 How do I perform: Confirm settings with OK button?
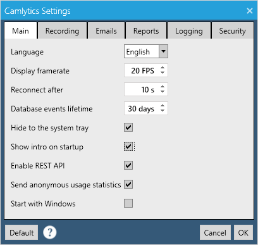coord(243,232)
